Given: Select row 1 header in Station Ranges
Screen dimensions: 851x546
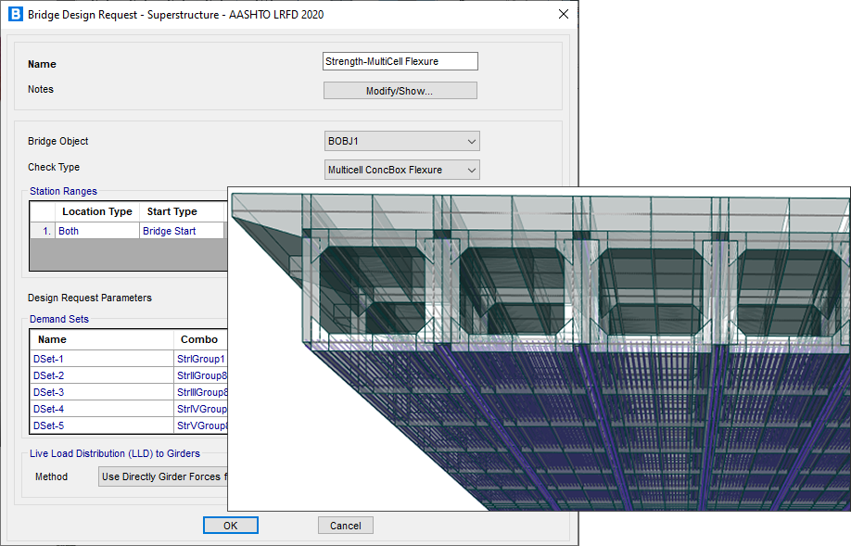Looking at the screenshot, I should pos(43,231).
